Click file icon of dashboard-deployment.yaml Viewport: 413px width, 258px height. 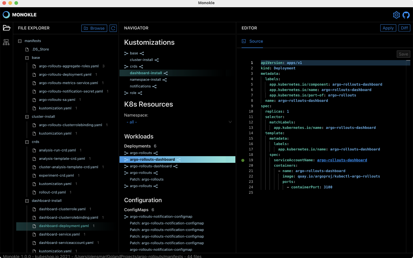click(34, 226)
